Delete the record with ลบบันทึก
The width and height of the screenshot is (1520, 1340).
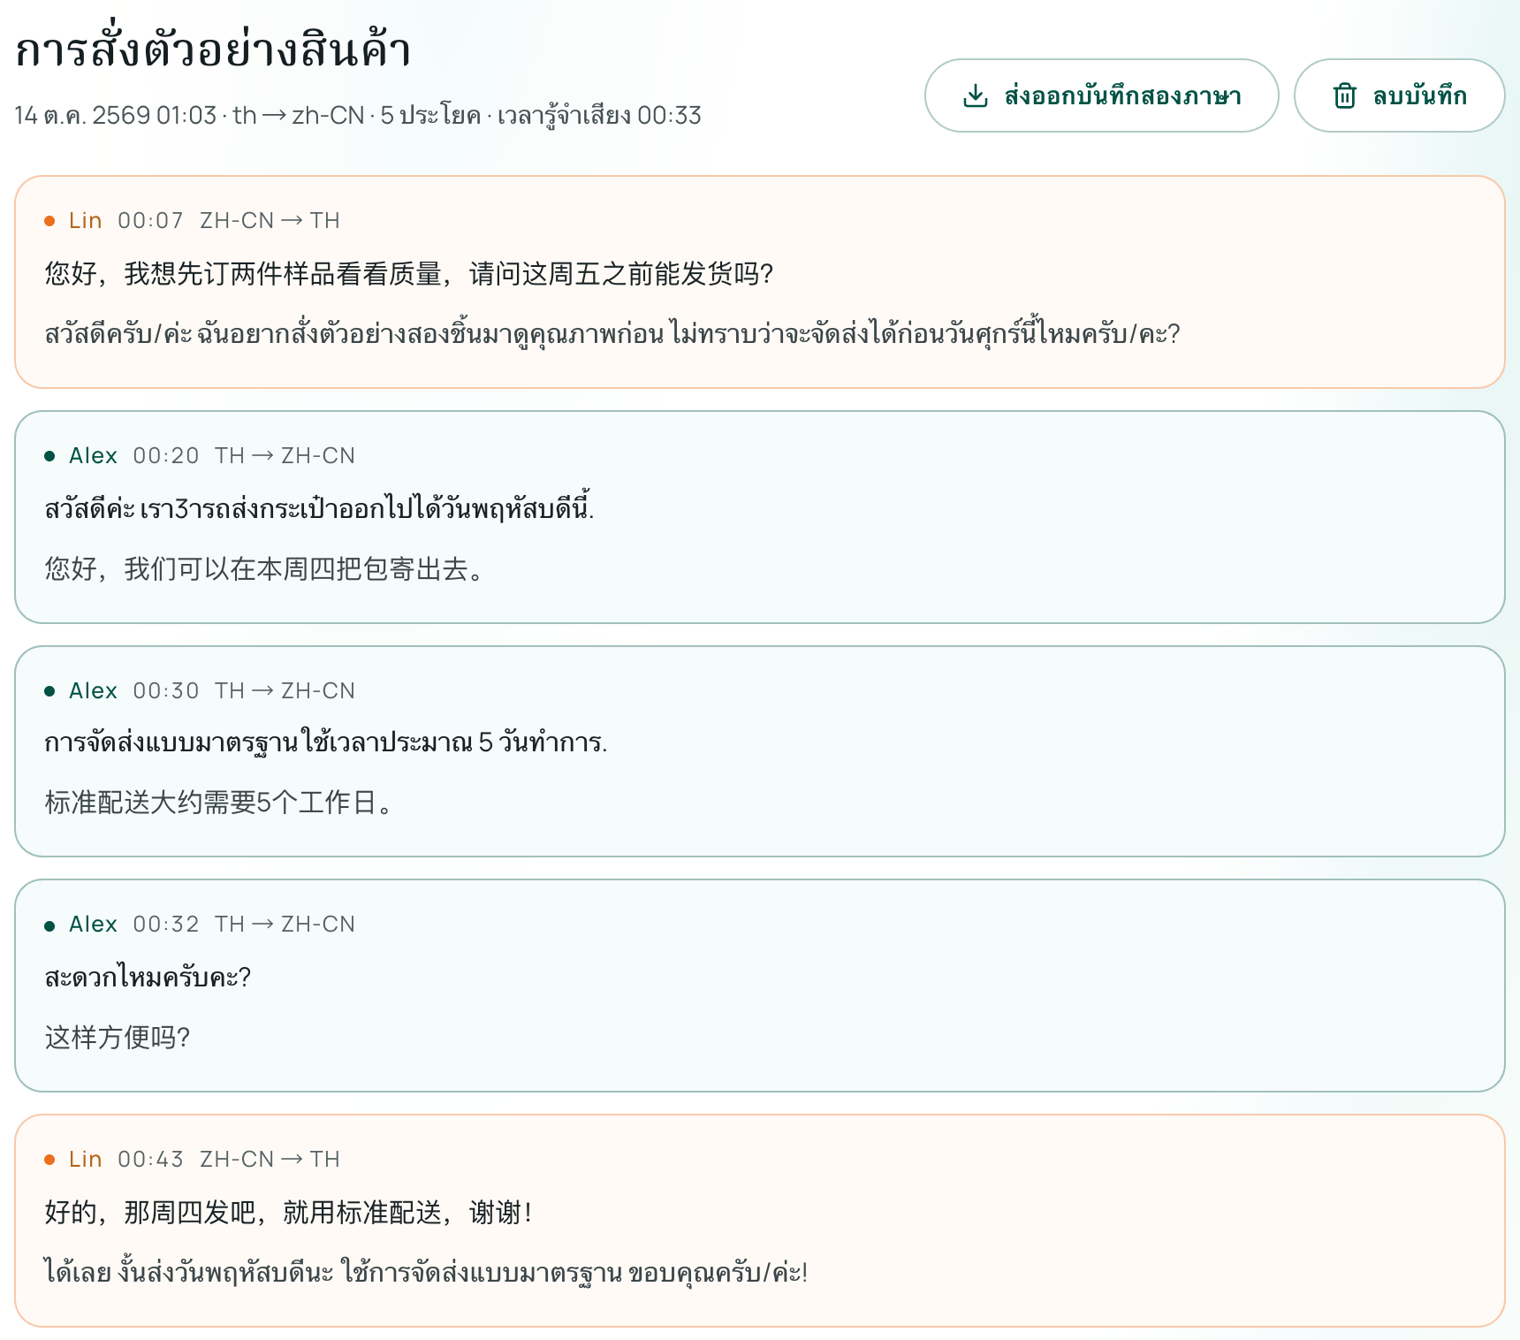coord(1399,95)
